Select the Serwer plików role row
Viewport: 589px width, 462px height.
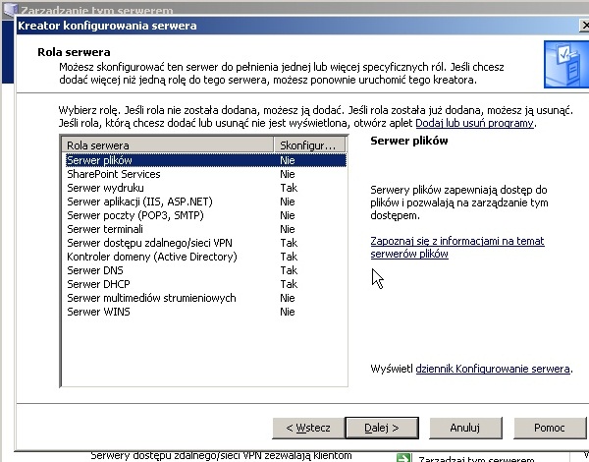point(205,160)
